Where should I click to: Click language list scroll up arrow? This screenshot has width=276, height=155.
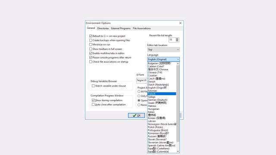pyautogui.click(x=178, y=64)
